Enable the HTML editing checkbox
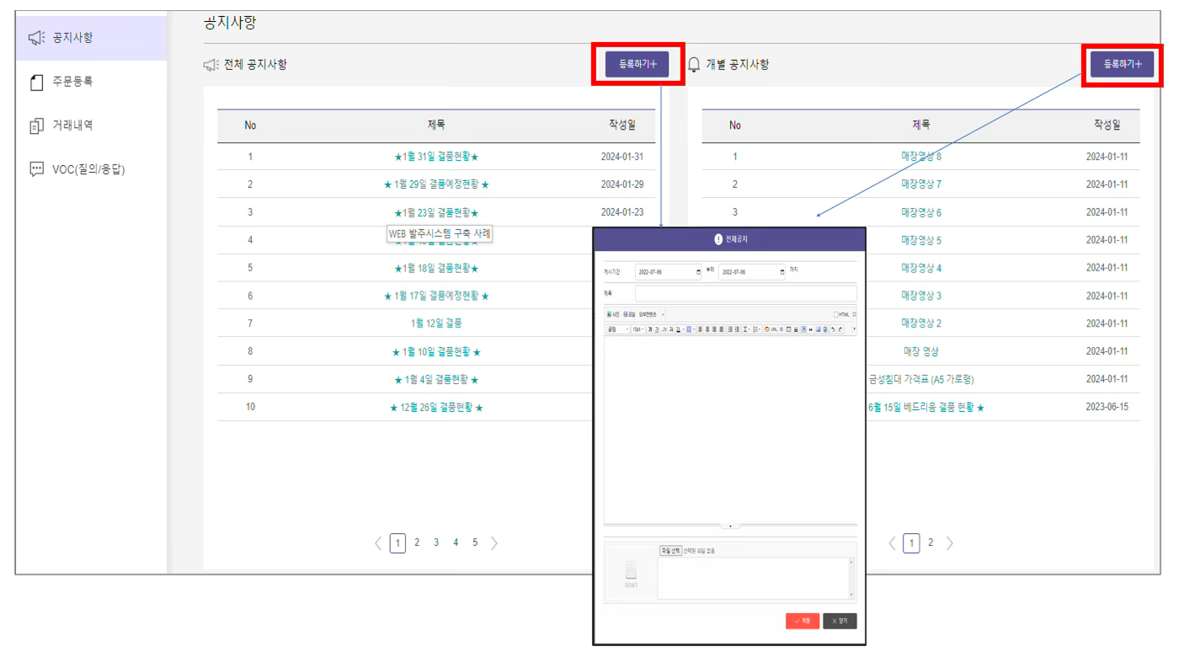The image size is (1179, 657). point(836,314)
